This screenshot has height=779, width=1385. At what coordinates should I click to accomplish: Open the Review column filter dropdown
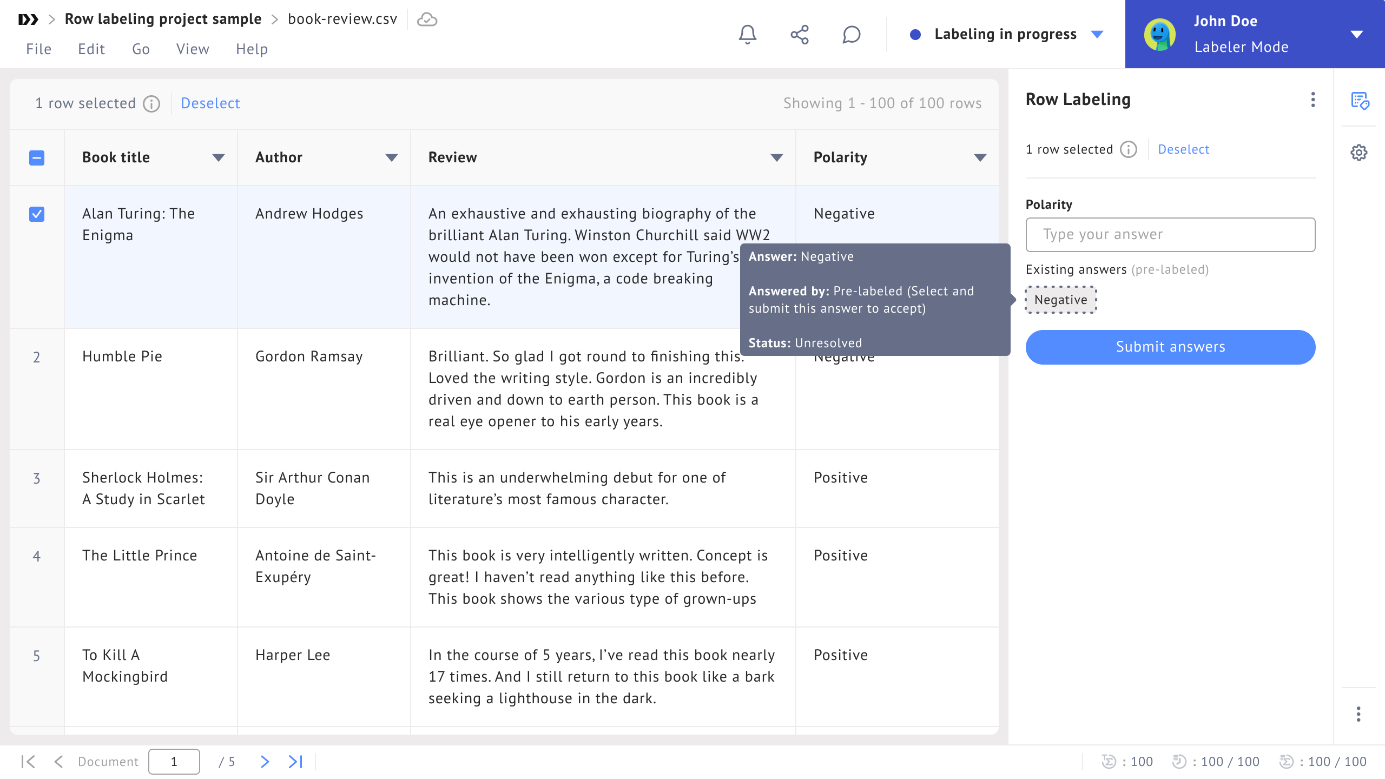pyautogui.click(x=777, y=158)
